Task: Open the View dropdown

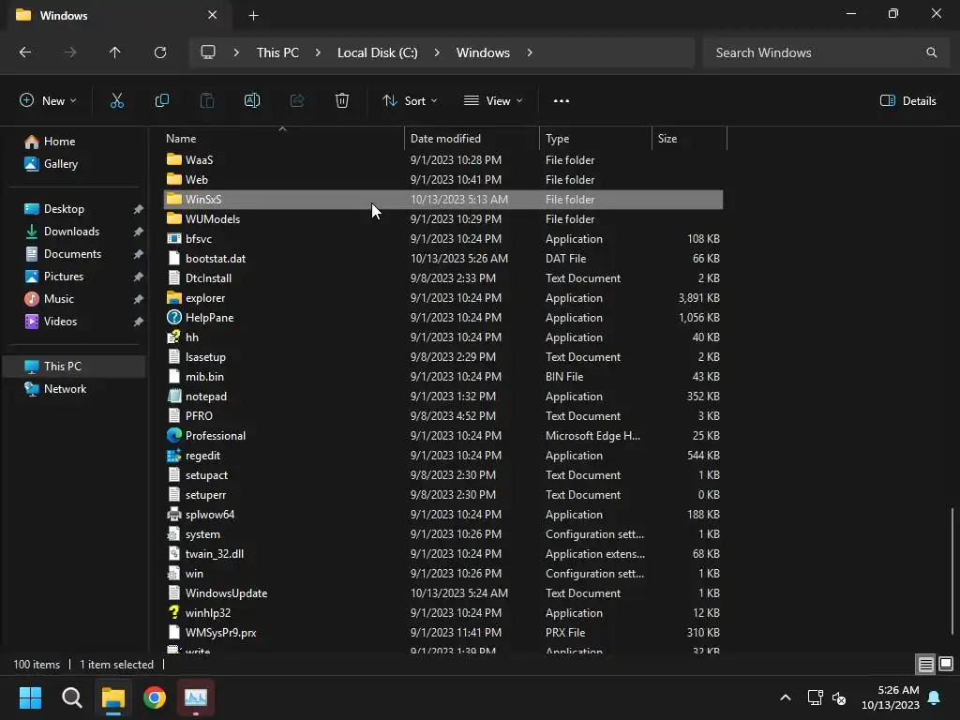Action: 493,101
